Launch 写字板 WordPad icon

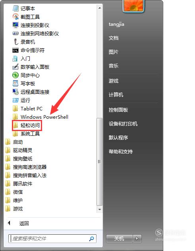pos(15,83)
